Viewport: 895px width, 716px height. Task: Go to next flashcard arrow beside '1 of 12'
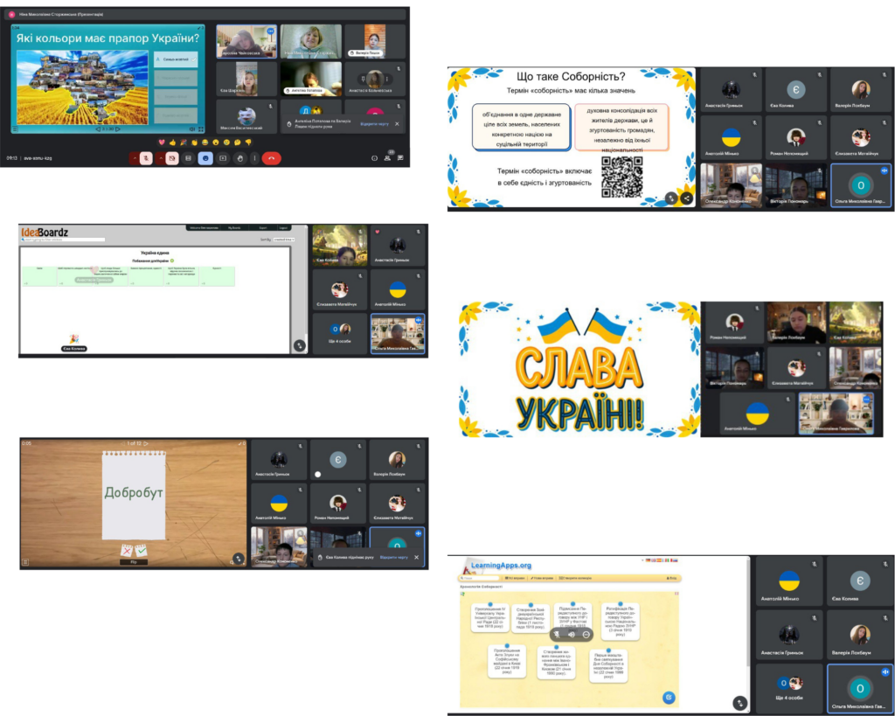point(146,443)
